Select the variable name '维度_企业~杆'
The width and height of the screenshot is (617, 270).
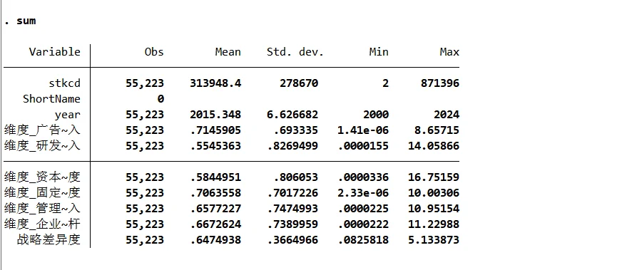point(42,224)
